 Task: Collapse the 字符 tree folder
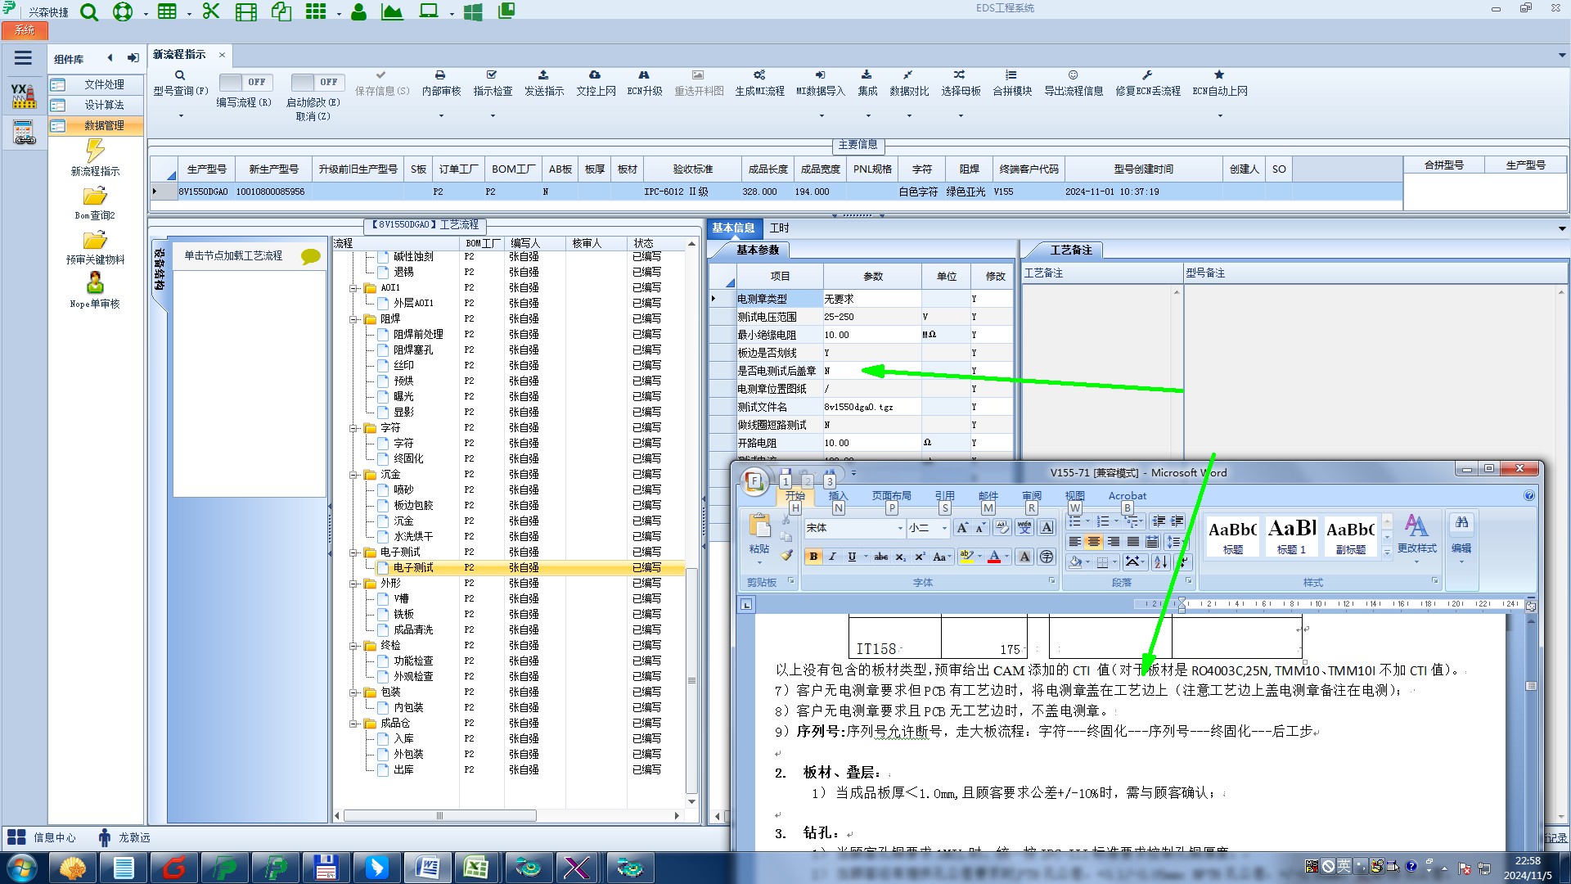[353, 428]
